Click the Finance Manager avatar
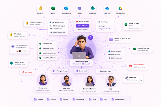Screen dimensions: 161x107 [x=81, y=47]
